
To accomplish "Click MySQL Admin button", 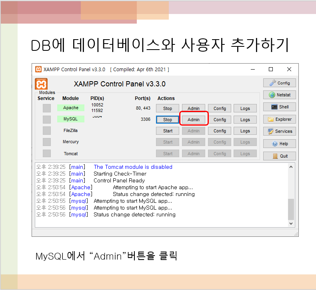I will pyautogui.click(x=194, y=120).
